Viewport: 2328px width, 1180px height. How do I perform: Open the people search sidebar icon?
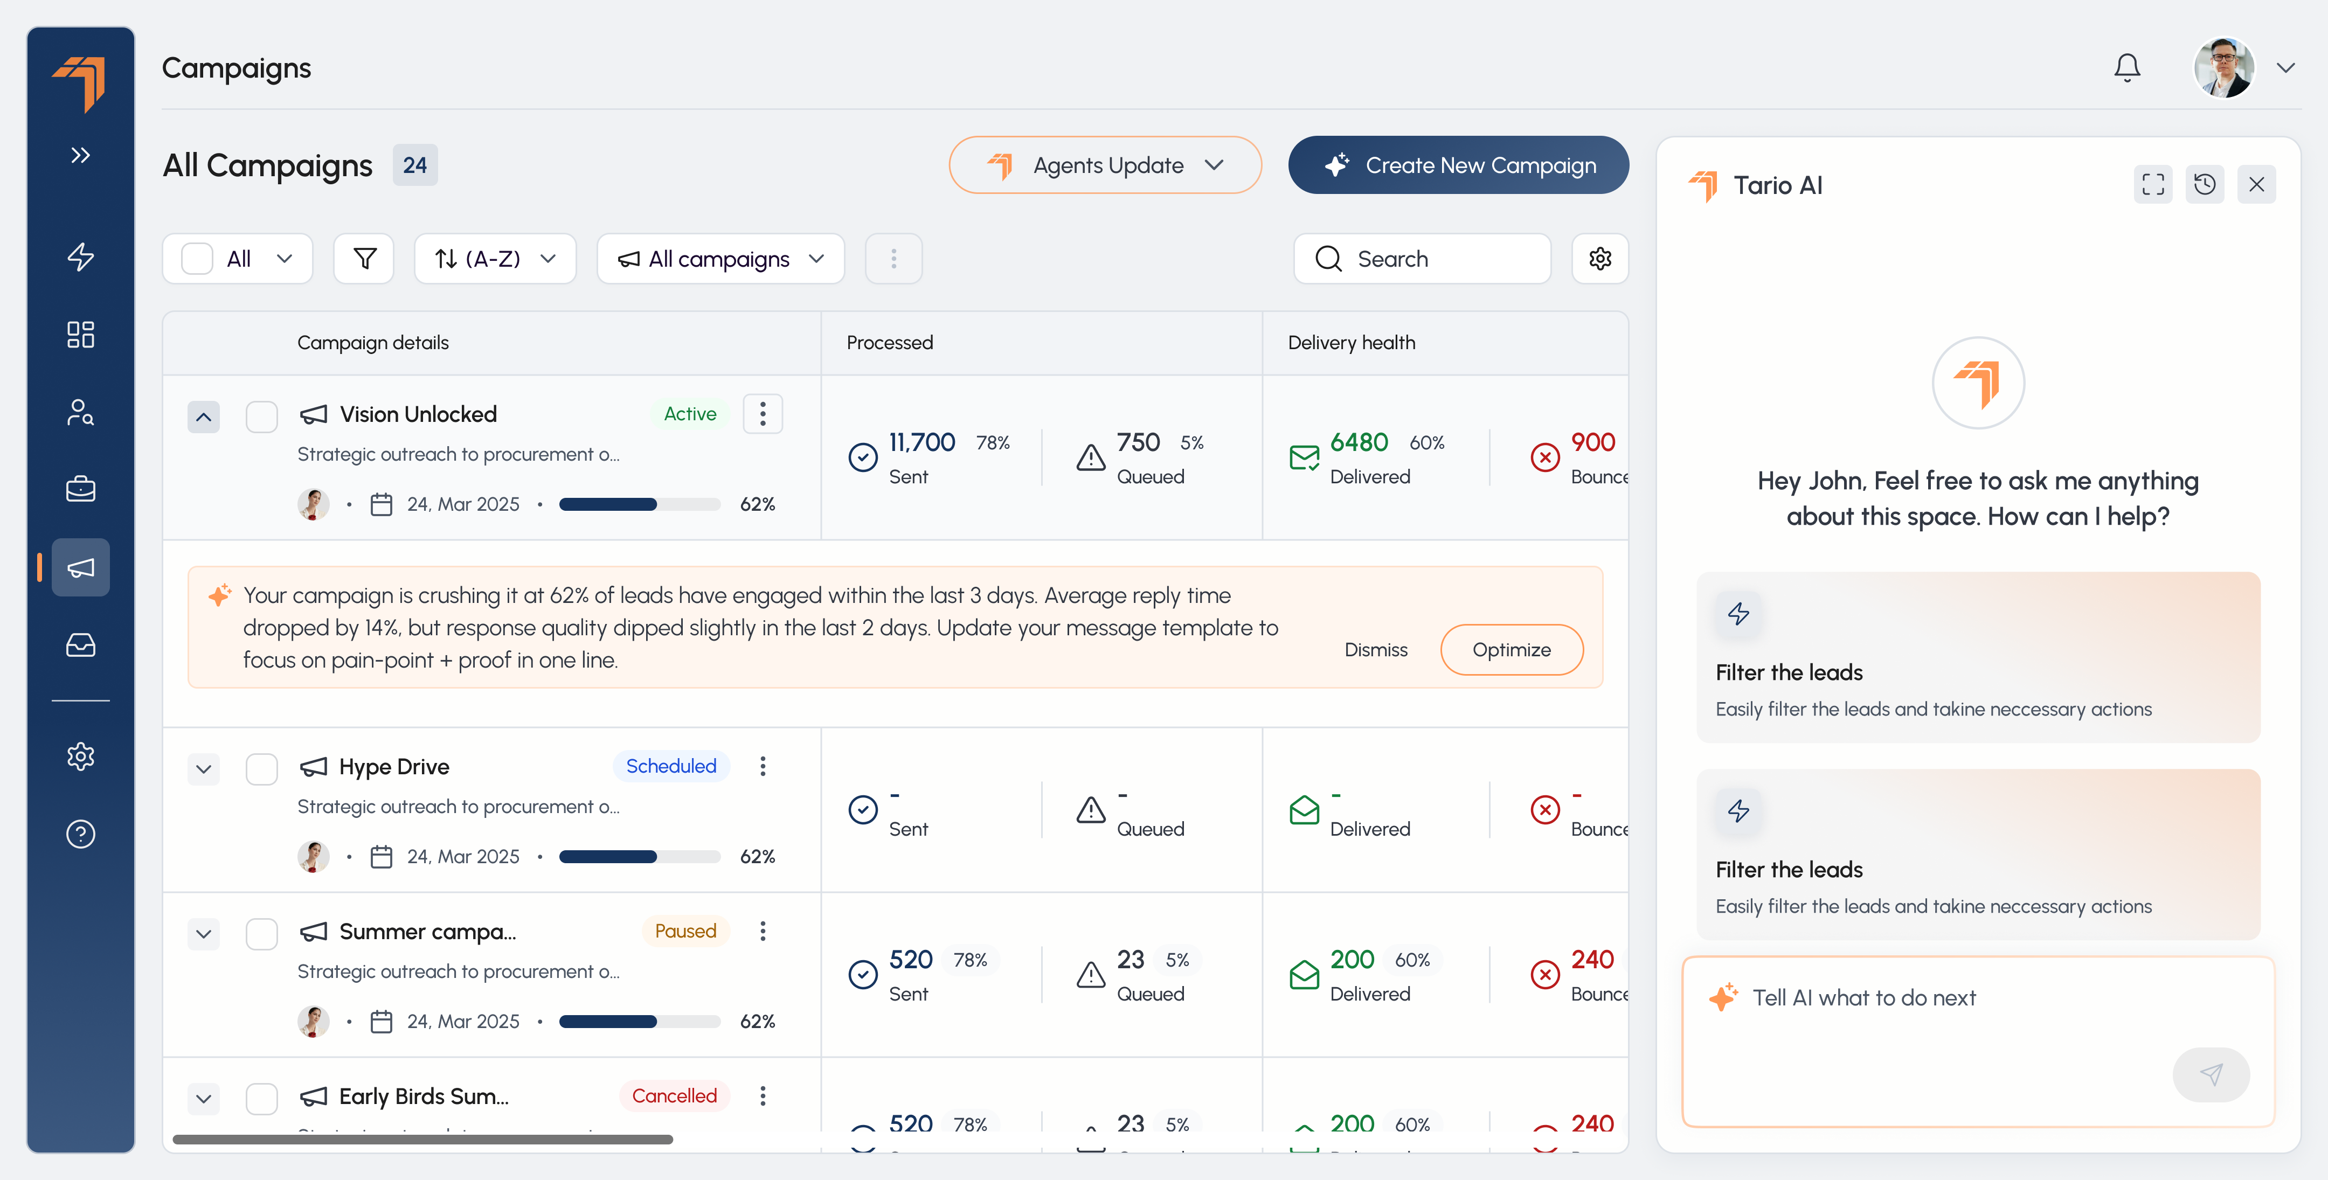[x=80, y=412]
